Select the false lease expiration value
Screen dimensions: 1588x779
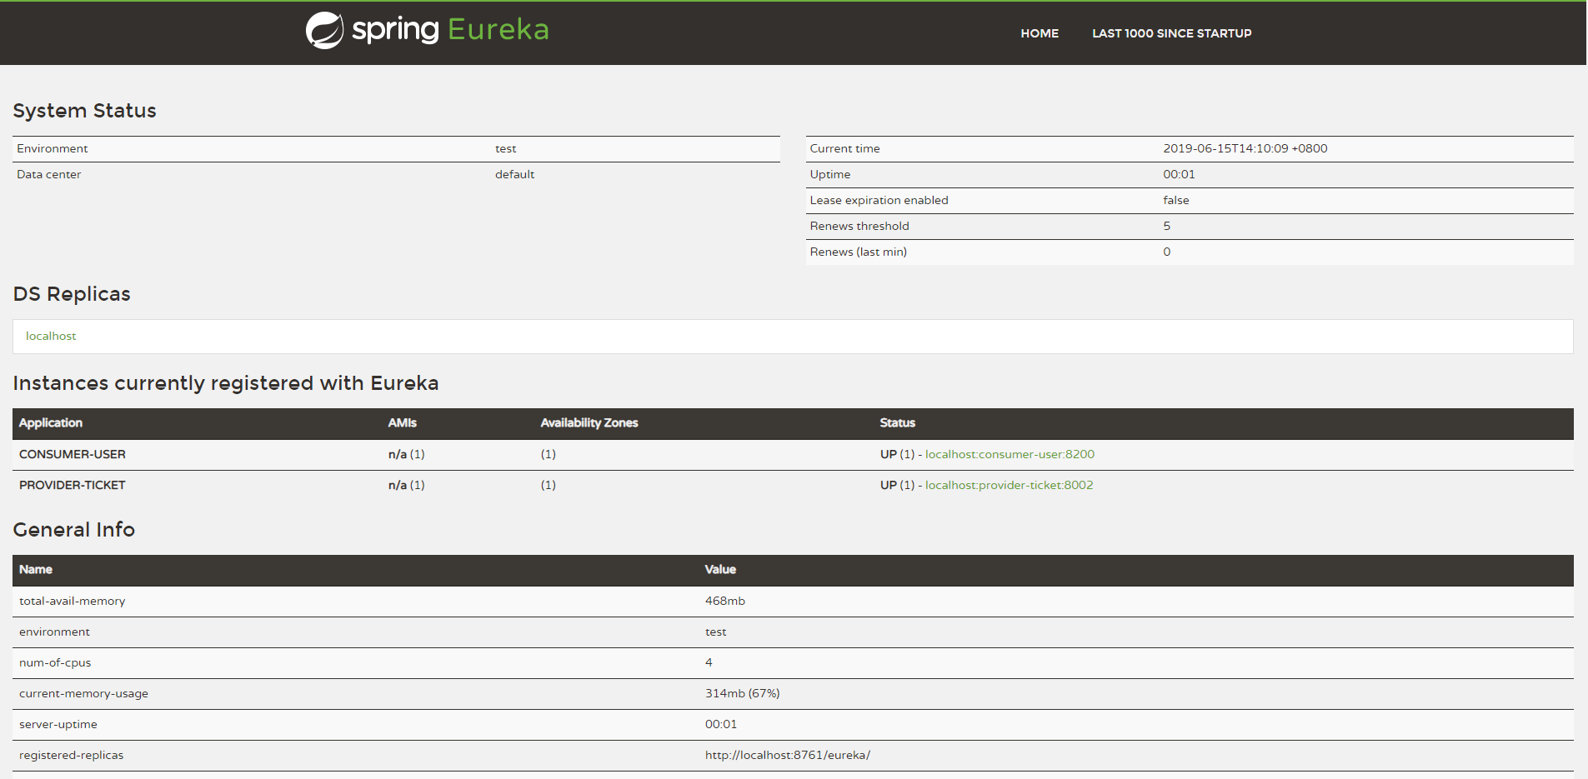1176,200
